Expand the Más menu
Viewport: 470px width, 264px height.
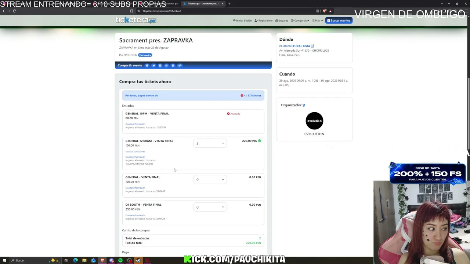(318, 21)
